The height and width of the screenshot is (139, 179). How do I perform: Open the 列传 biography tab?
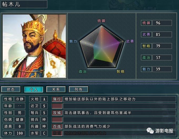[79, 89]
